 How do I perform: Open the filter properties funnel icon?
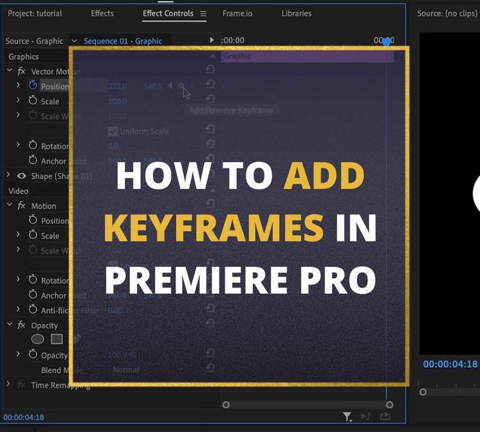[348, 417]
